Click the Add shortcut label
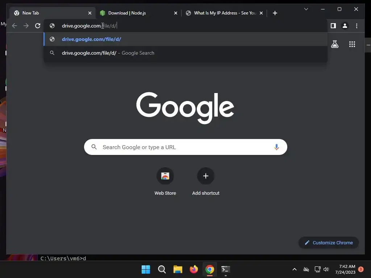The height and width of the screenshot is (278, 371). (x=206, y=193)
